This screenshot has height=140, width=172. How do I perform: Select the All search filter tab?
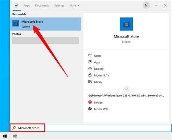(x=17, y=5)
